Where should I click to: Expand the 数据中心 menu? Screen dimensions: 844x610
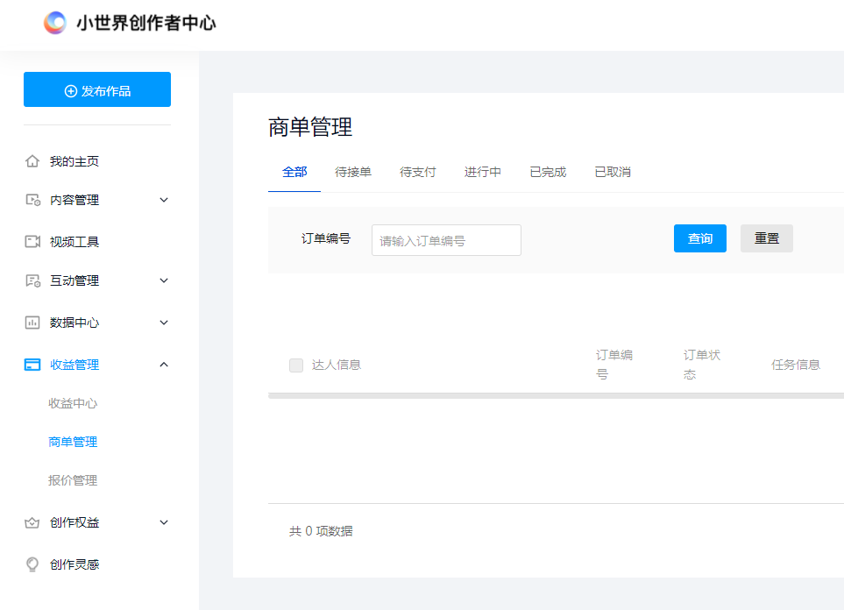(163, 322)
